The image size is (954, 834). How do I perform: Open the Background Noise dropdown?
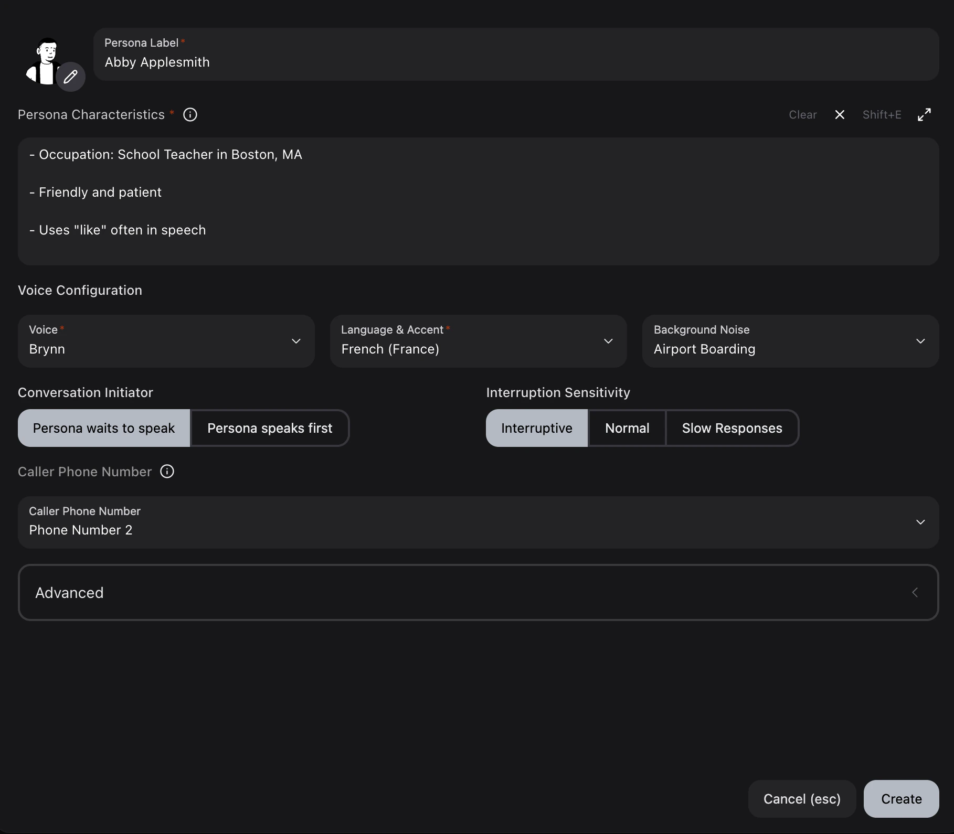[x=791, y=341]
